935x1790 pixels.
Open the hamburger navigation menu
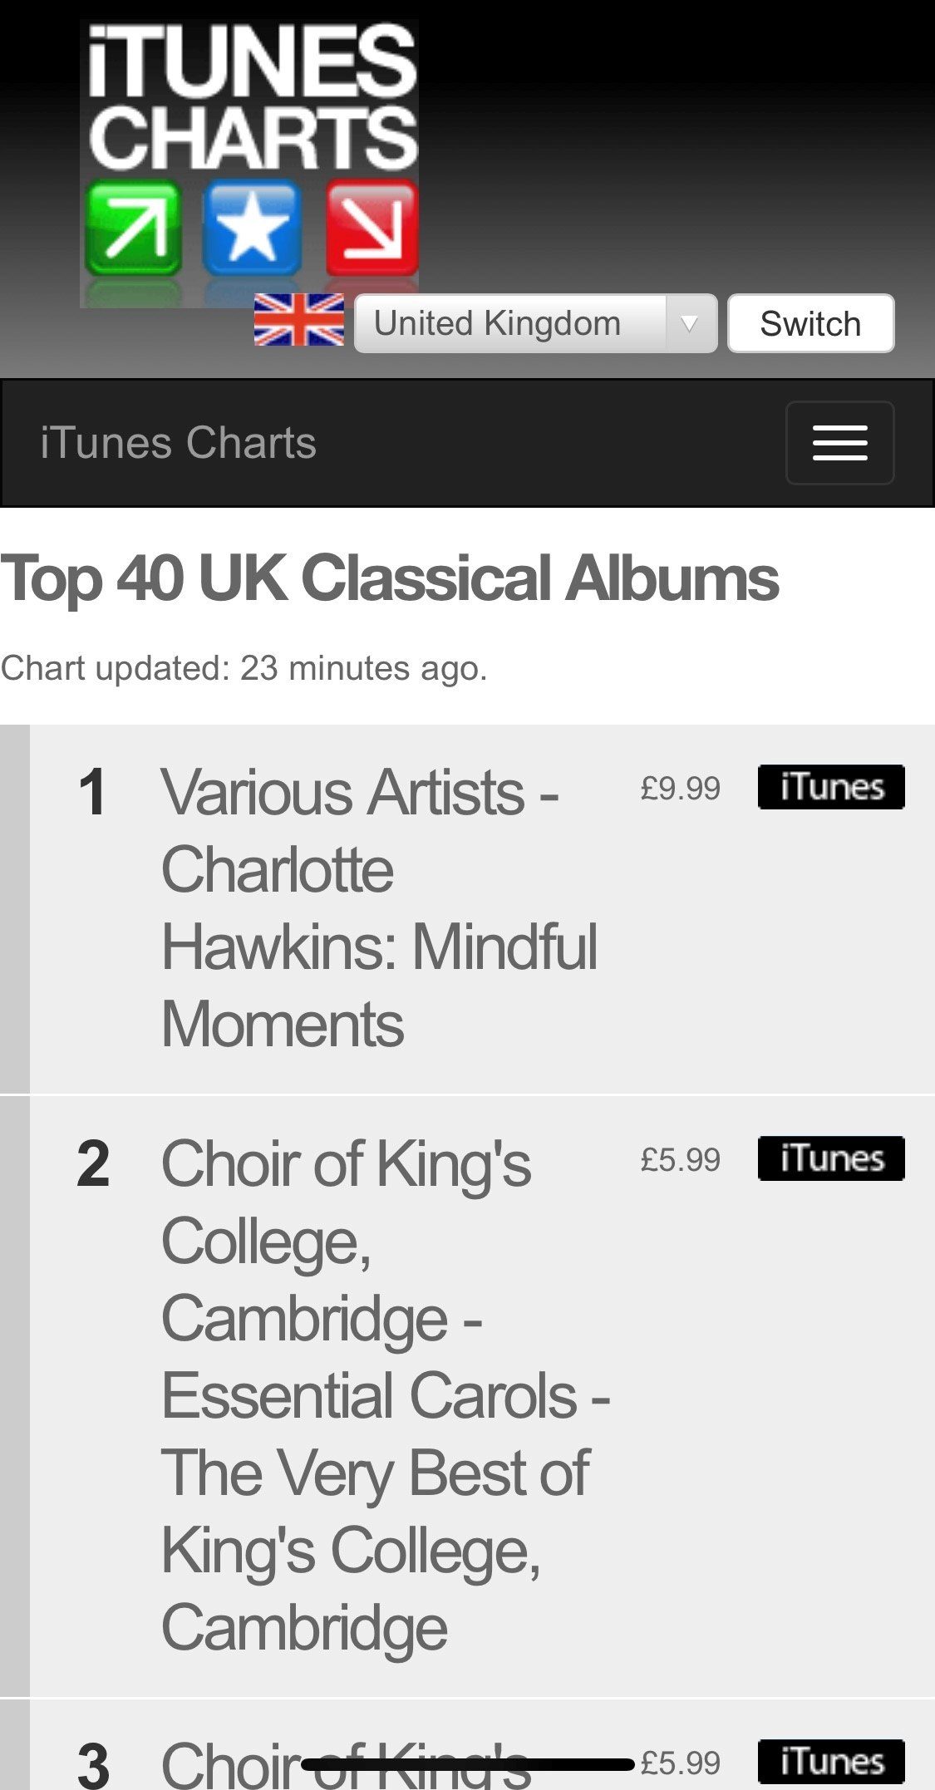pyautogui.click(x=839, y=442)
